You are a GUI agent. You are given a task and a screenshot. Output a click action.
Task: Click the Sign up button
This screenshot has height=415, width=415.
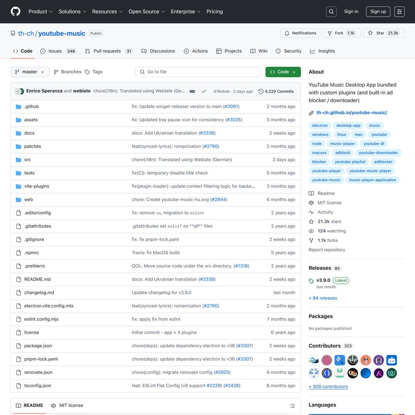tap(378, 12)
